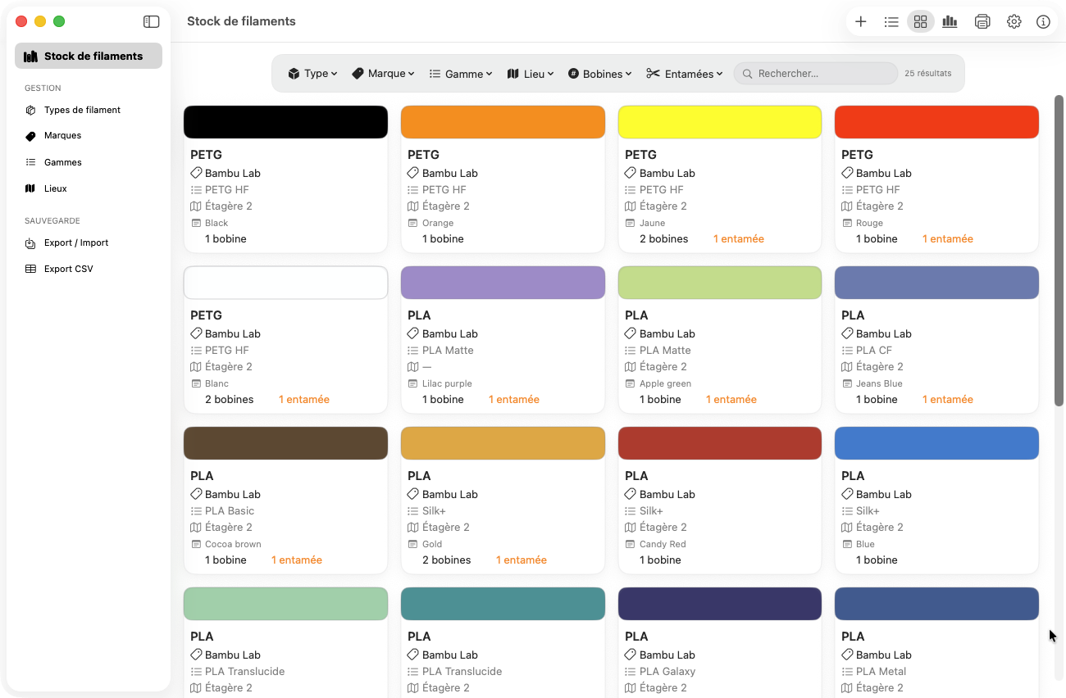Open the Bobines filter dropdown
1066x698 pixels.
click(x=599, y=74)
